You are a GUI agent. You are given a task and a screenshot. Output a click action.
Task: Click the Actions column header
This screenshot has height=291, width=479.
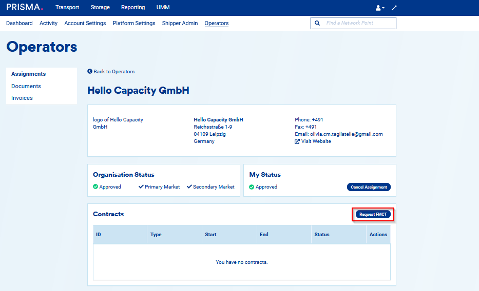(x=378, y=234)
